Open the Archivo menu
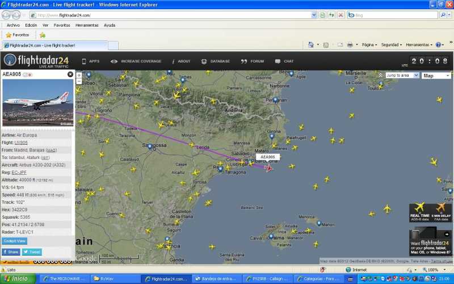 point(13,25)
